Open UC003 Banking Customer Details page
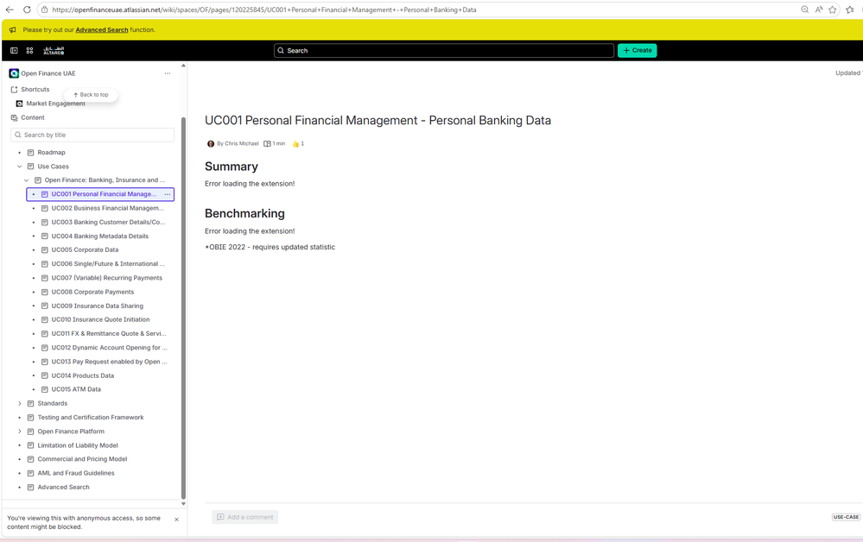 tap(108, 222)
